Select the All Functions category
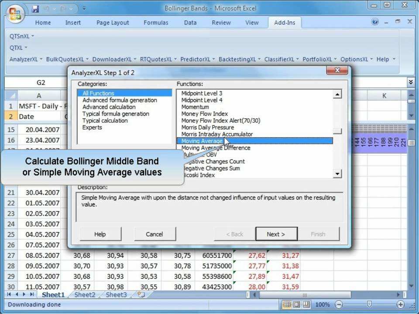Viewport: 419px width, 314px height. [124, 93]
